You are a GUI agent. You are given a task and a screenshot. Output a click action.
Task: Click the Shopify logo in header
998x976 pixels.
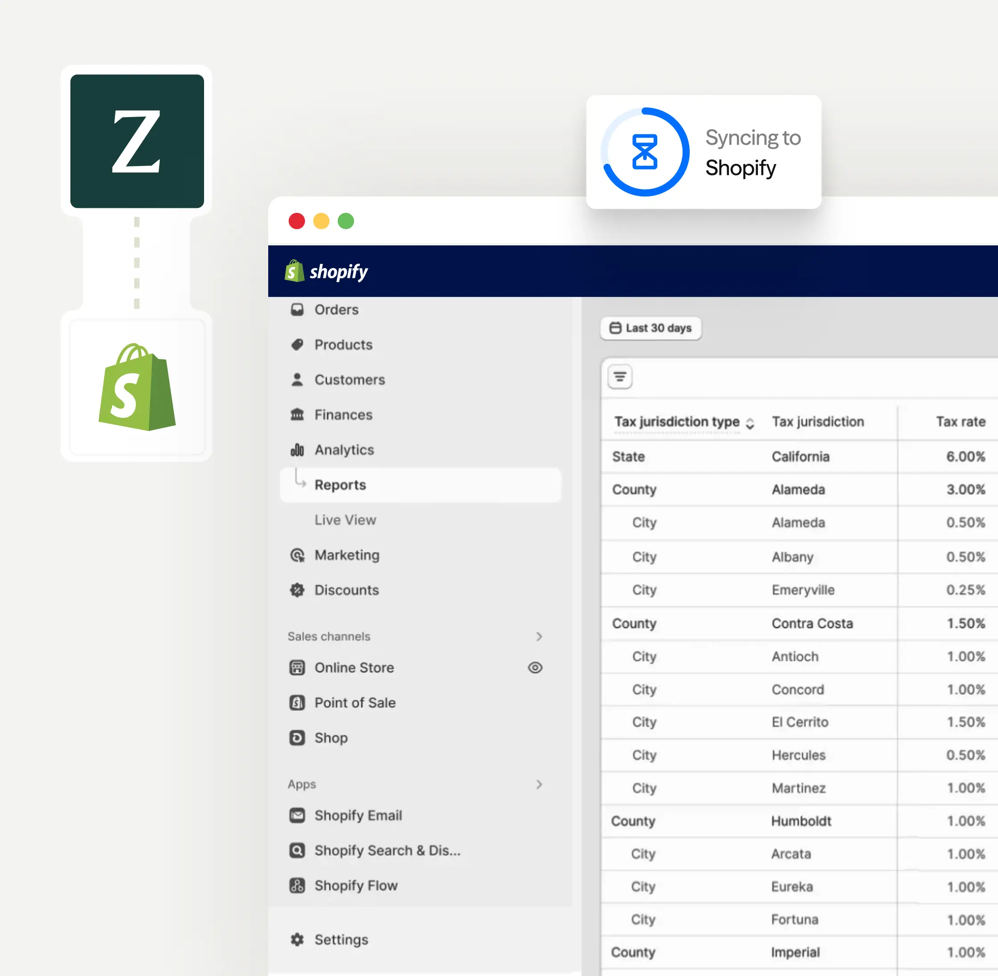click(x=327, y=271)
